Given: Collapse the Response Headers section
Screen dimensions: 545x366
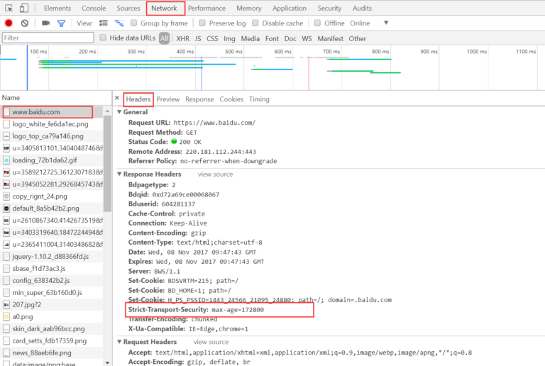Looking at the screenshot, I should point(119,174).
